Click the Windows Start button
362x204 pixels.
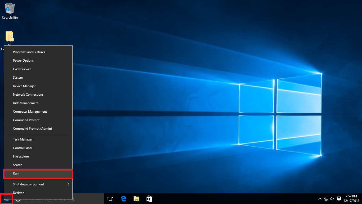[x=6, y=199]
